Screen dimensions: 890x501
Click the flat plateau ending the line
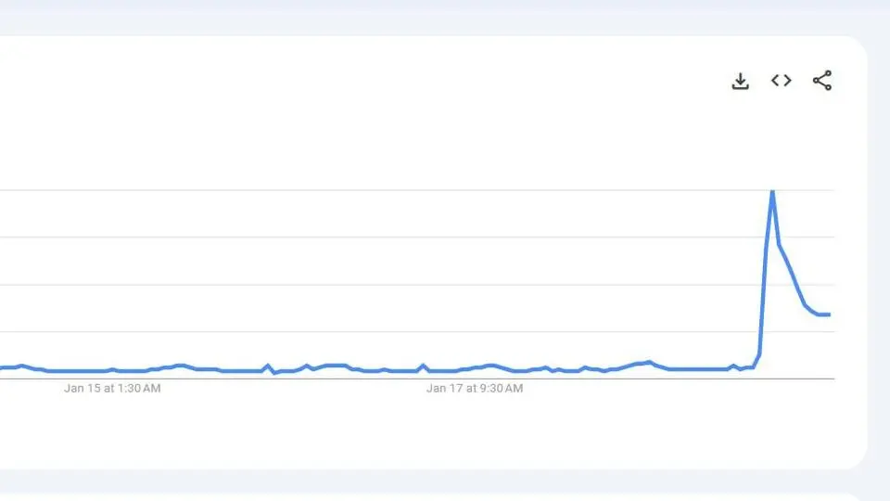(x=824, y=315)
